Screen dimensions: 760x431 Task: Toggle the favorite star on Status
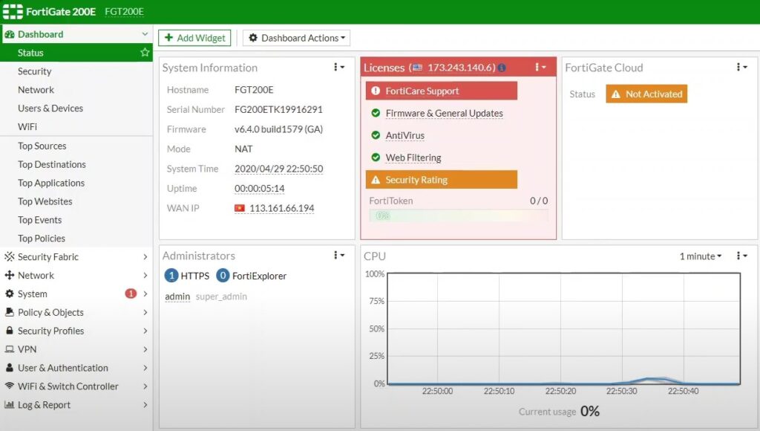tap(145, 53)
